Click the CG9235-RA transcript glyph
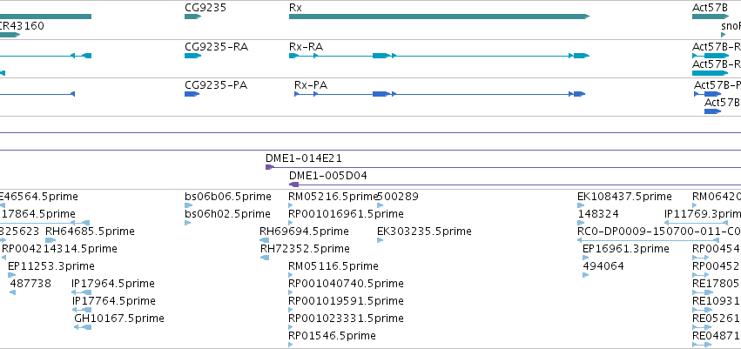The height and width of the screenshot is (349, 741). click(x=192, y=56)
